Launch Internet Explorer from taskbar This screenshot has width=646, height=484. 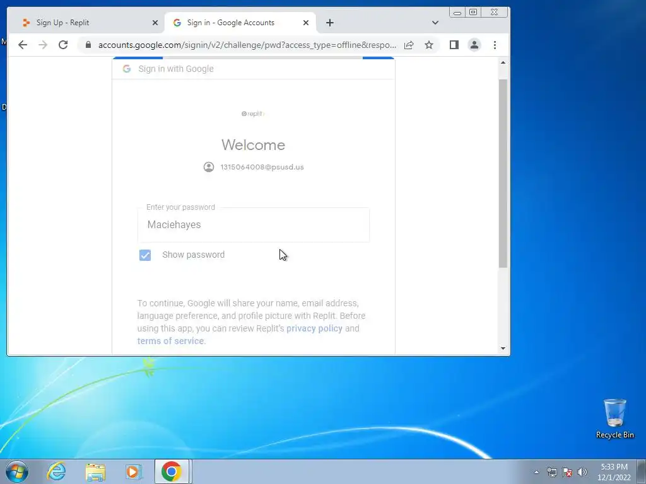coord(56,471)
